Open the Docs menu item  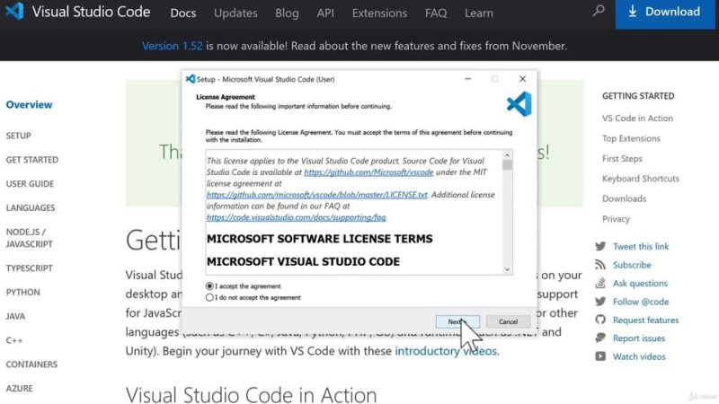[183, 13]
